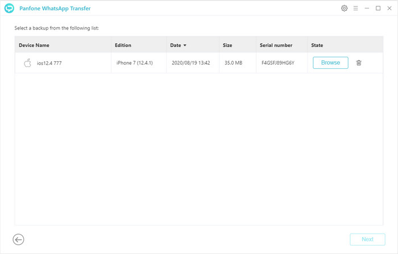Click the Panfone WhatsApp Transfer title text
Screen dimensions: 398x254
point(55,9)
